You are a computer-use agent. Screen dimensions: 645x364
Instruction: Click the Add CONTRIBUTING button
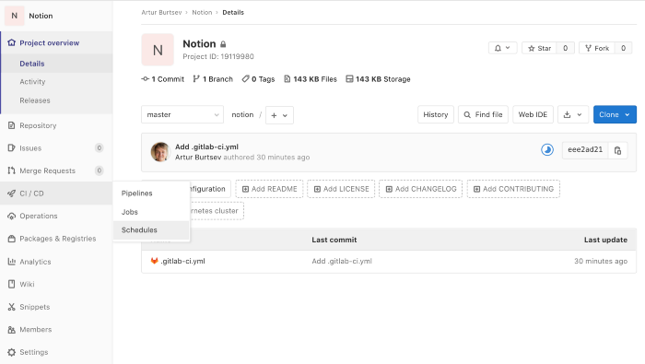click(513, 189)
